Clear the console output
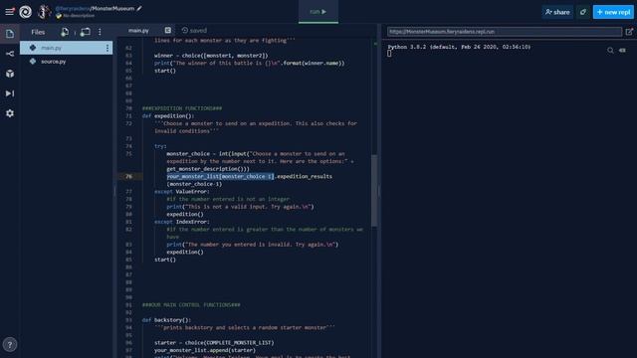This screenshot has height=358, width=637. tap(622, 51)
